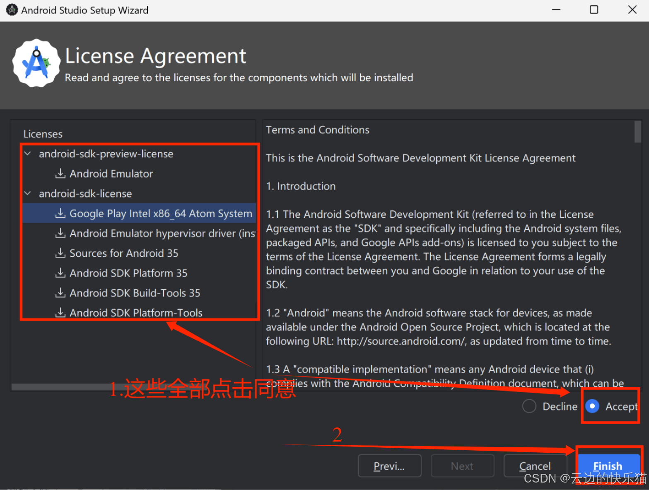Click the Terms and Conditions heading
The width and height of the screenshot is (649, 490).
(x=317, y=130)
